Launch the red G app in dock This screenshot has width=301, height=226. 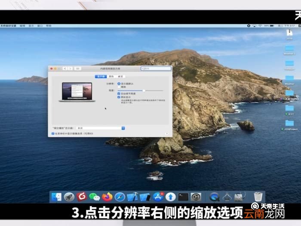coord(82,197)
